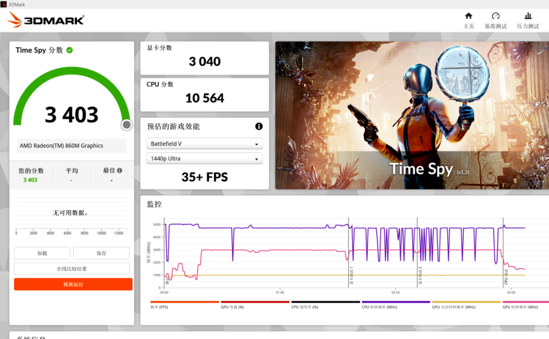549x339 pixels.
Task: Click the orange 再次运行 run again button
Action: [73, 284]
